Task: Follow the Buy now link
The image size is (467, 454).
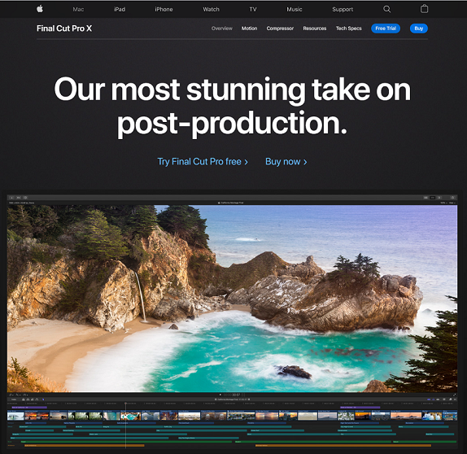Action: tap(286, 161)
